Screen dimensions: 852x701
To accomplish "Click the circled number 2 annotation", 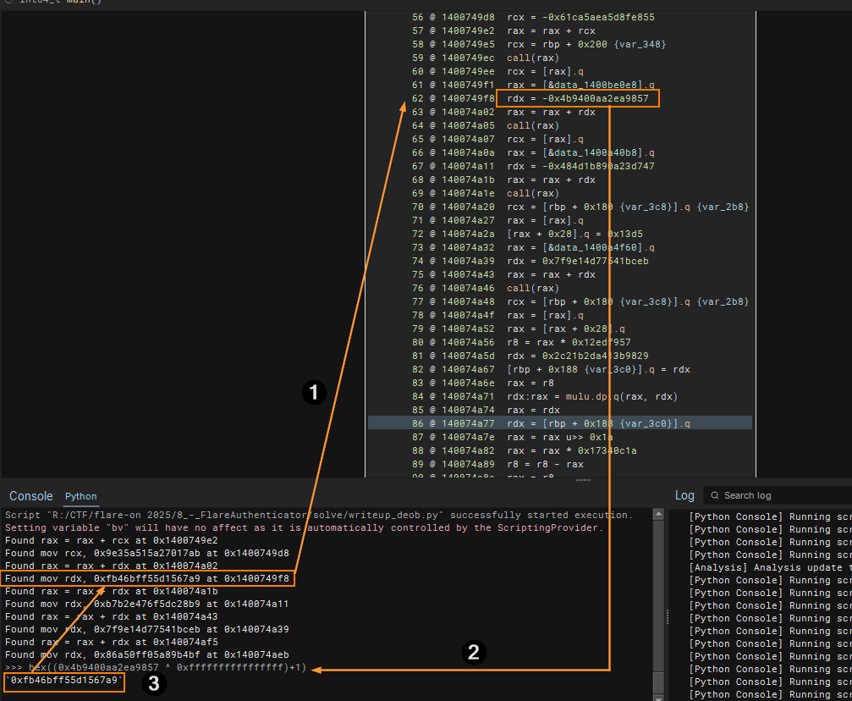I will [x=474, y=651].
